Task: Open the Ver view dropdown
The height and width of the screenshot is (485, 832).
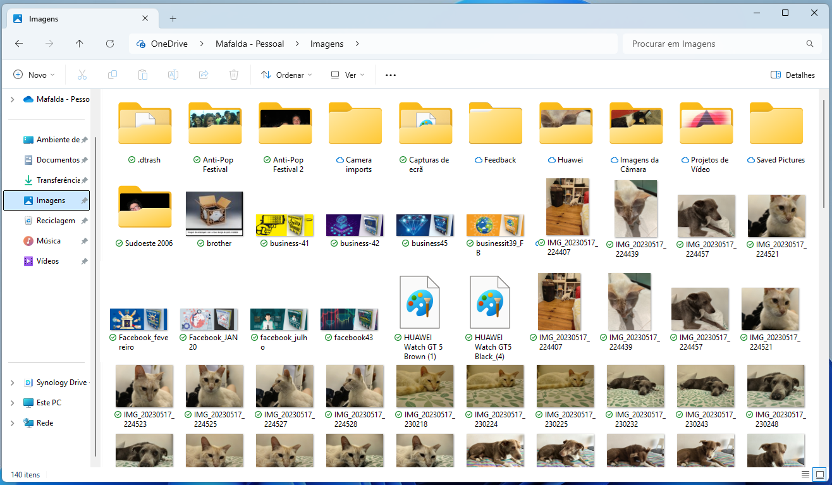Action: 348,75
